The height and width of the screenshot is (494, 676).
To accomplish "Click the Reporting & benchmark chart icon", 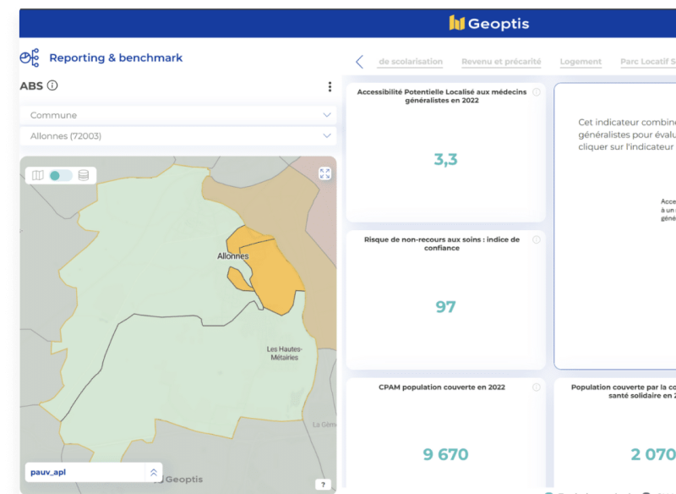I will click(x=30, y=58).
